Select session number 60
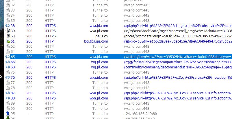Screen dimensions: 232x119 pos(13,36)
